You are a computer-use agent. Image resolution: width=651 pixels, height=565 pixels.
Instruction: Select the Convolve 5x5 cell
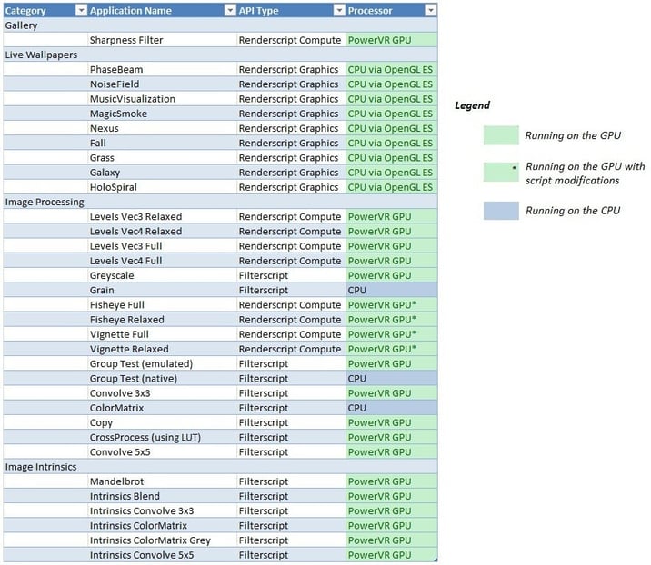(163, 452)
